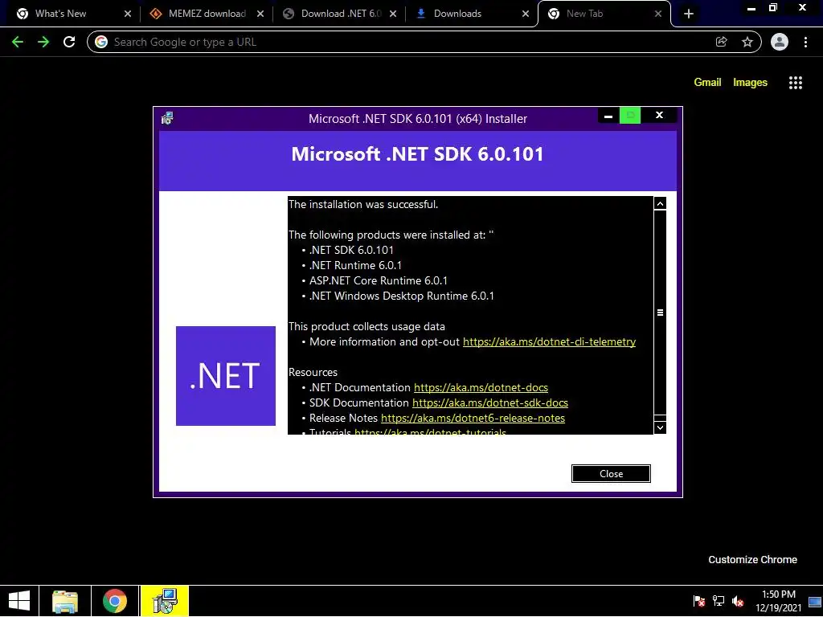The image size is (823, 617).
Task: Click "The installation was successful." text
Action: pyautogui.click(x=363, y=204)
